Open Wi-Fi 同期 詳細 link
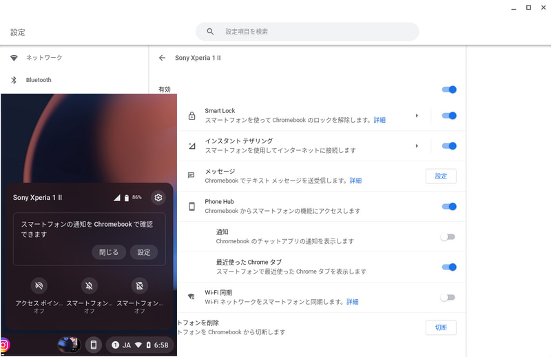The height and width of the screenshot is (357, 551). tap(353, 302)
